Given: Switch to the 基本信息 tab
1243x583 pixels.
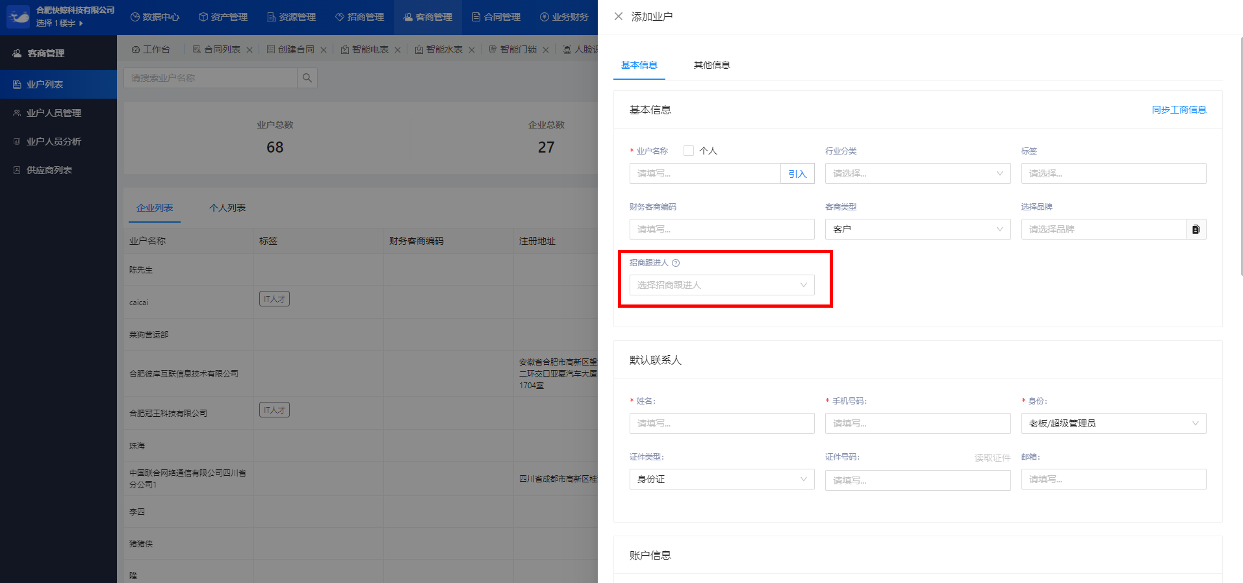Looking at the screenshot, I should pyautogui.click(x=639, y=65).
